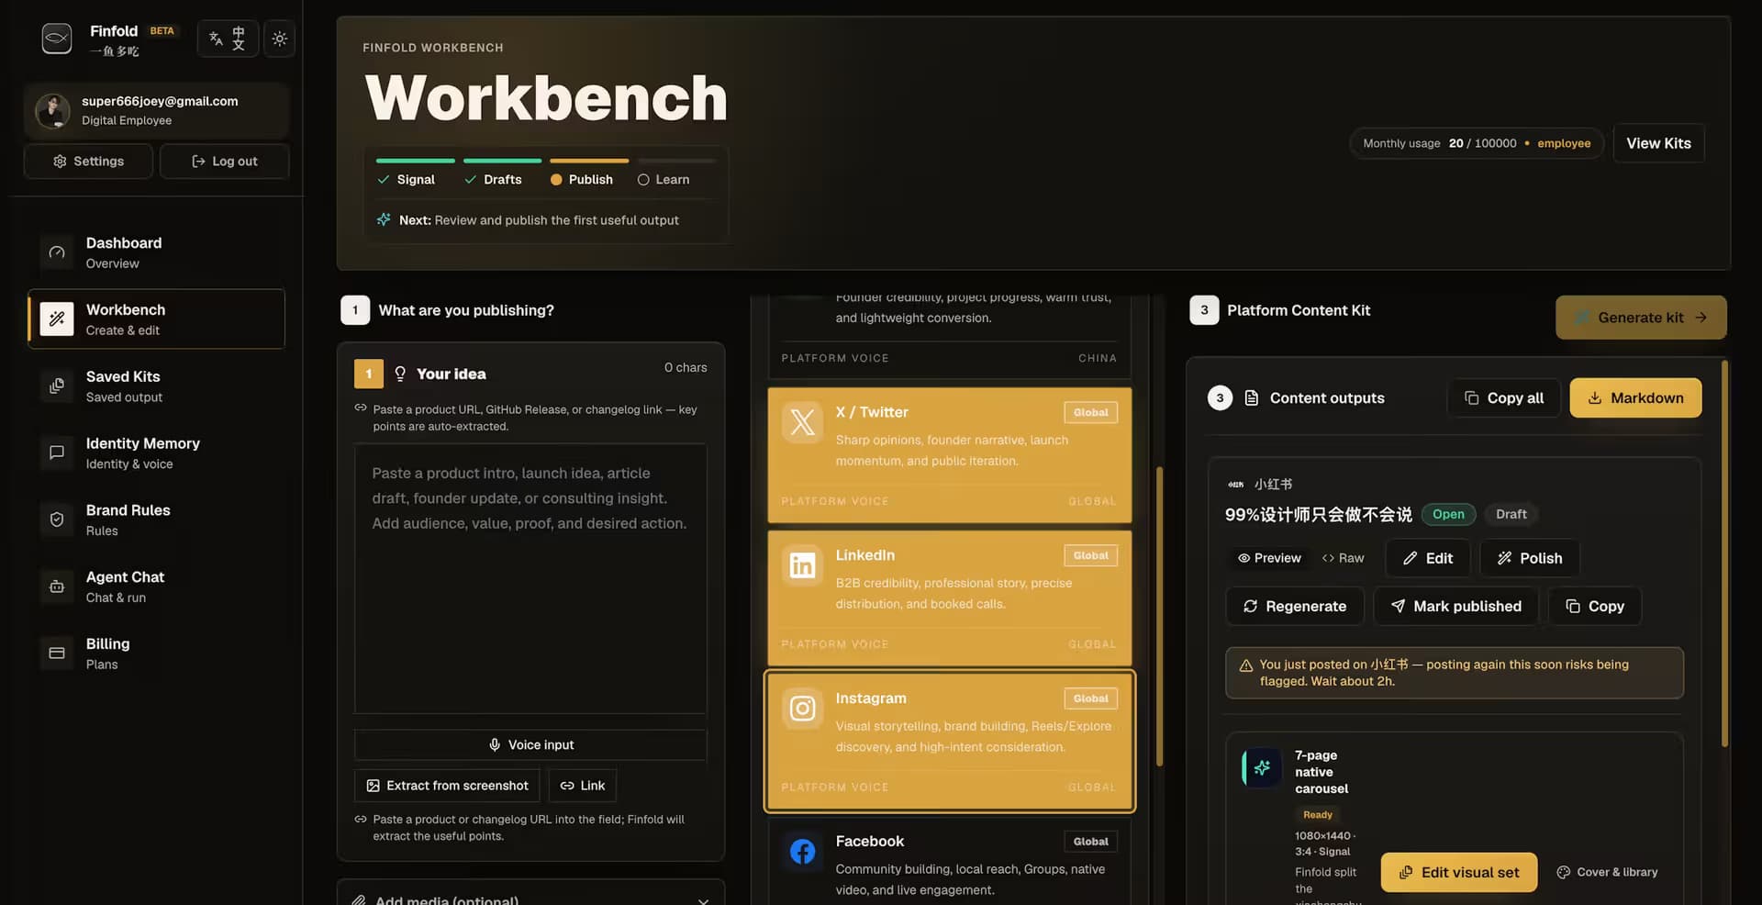Viewport: 1762px width, 905px height.
Task: Export outputs as Markdown
Action: tap(1635, 398)
